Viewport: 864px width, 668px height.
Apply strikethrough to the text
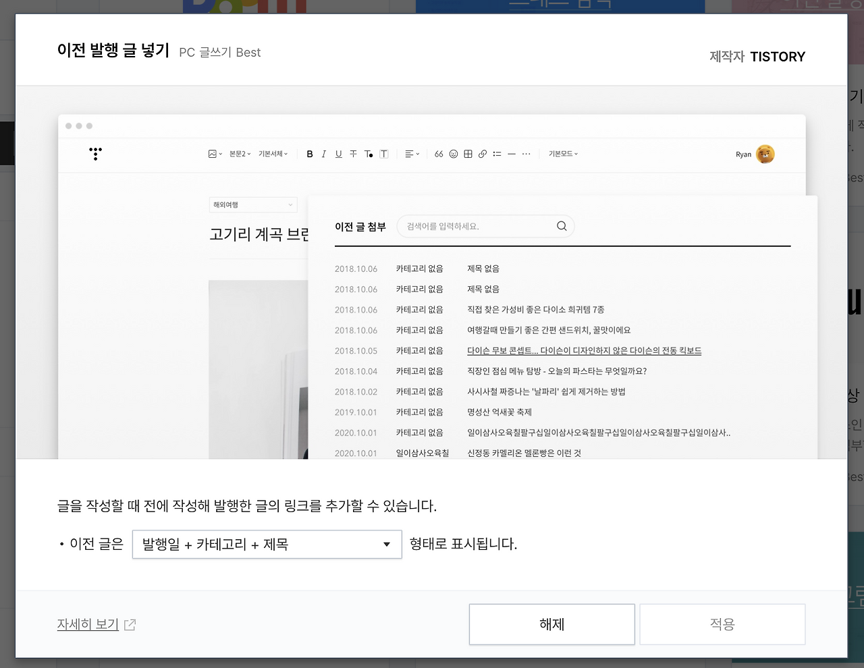tap(353, 154)
